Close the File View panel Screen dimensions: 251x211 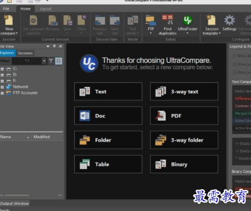60,46
